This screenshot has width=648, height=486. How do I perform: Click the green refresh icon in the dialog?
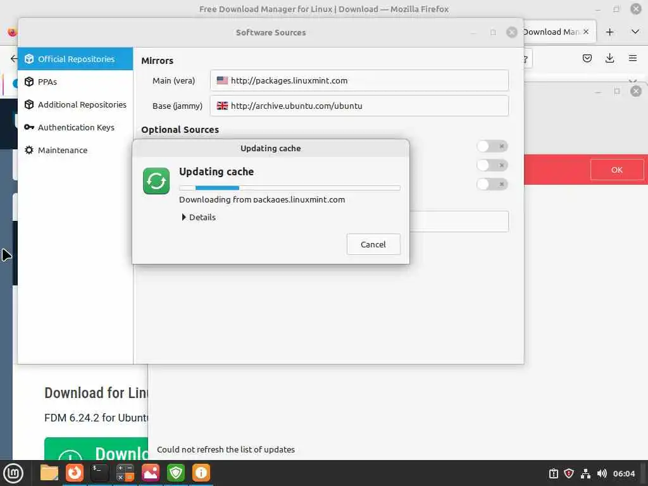156,181
